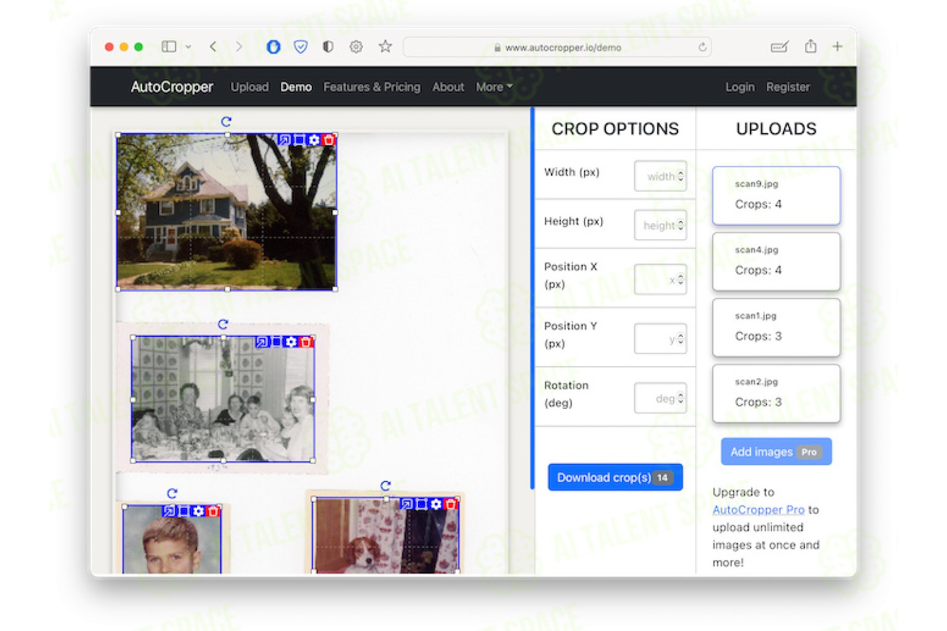
Task: Rotate the dog photo crop
Action: tap(386, 485)
